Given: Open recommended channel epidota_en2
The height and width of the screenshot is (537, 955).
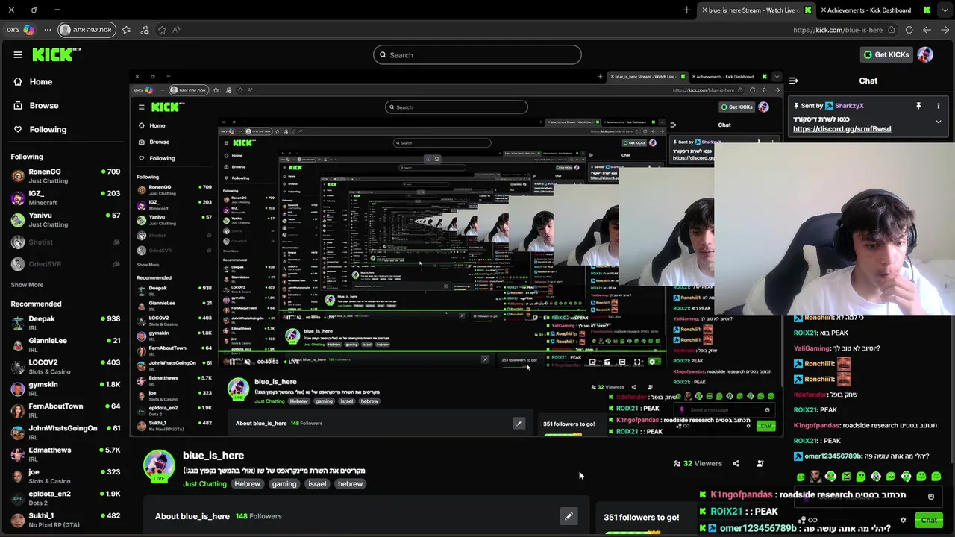Looking at the screenshot, I should (x=66, y=498).
